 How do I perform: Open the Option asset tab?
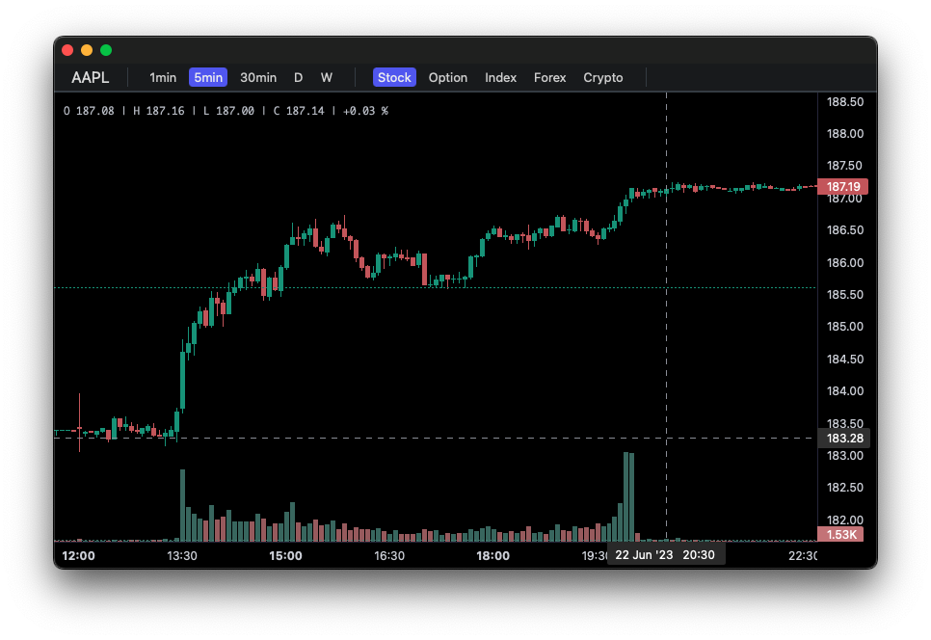tap(448, 77)
